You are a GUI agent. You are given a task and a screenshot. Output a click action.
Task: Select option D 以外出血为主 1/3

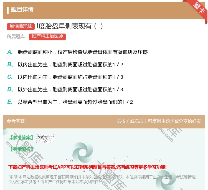click(x=65, y=90)
